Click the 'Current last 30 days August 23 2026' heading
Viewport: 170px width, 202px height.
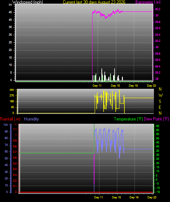94,2
